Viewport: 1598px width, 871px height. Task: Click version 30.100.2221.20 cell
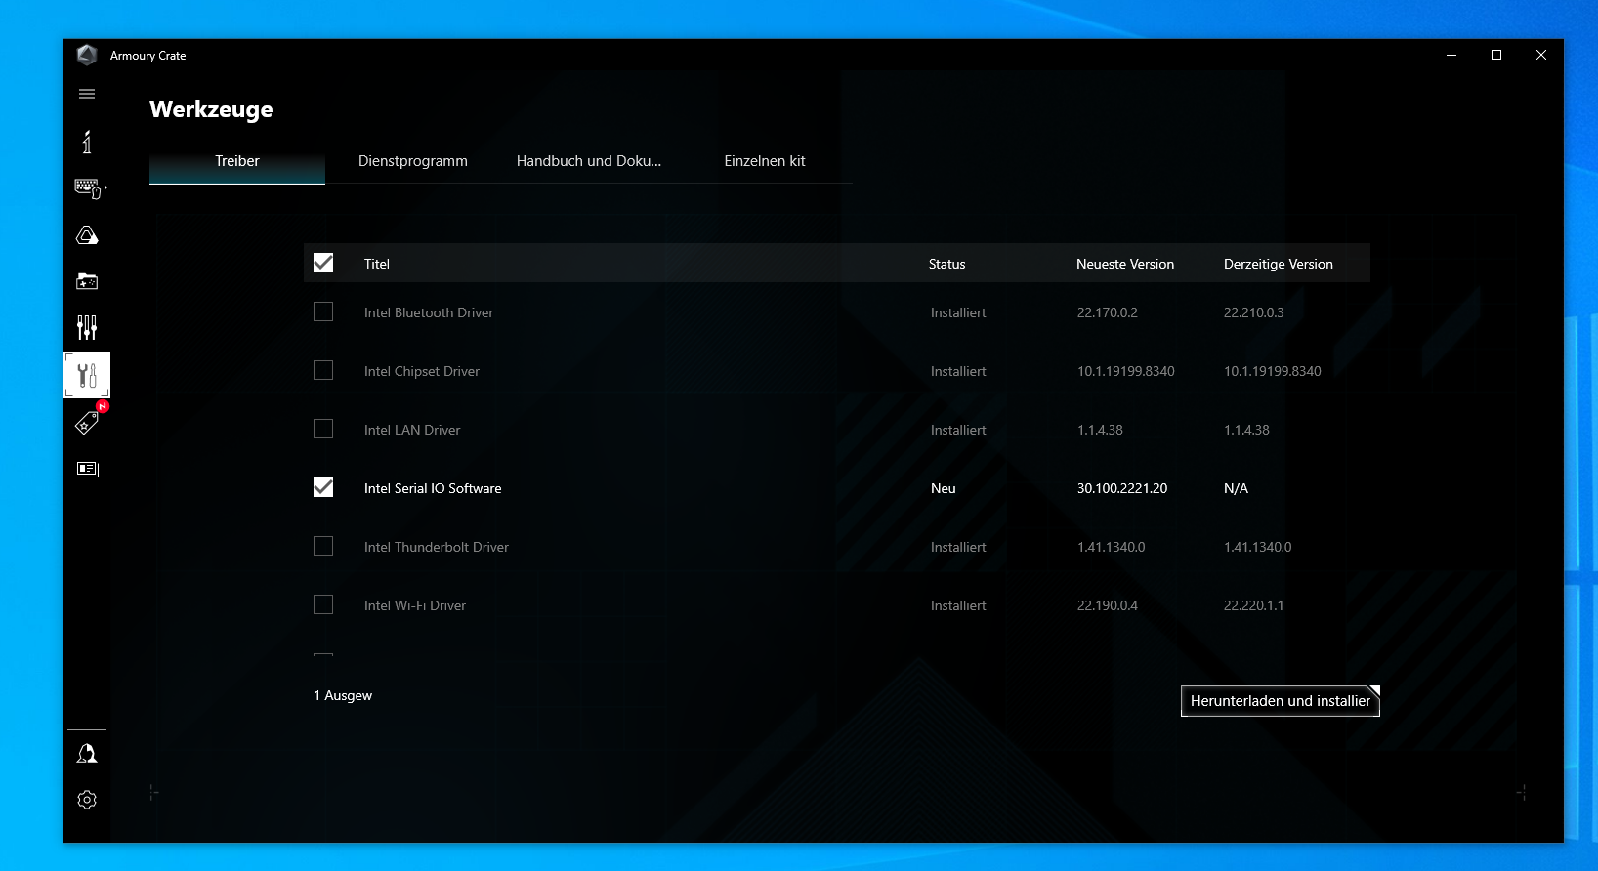(1122, 488)
